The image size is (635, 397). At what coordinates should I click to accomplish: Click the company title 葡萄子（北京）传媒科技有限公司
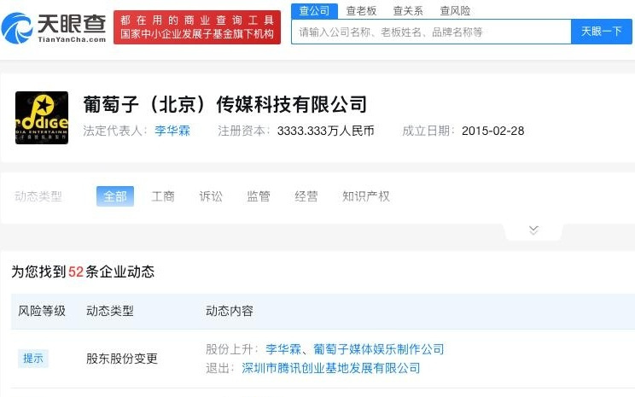(x=225, y=104)
